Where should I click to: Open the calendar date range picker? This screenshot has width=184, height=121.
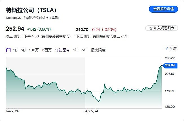pyautogui.click(x=8, y=50)
